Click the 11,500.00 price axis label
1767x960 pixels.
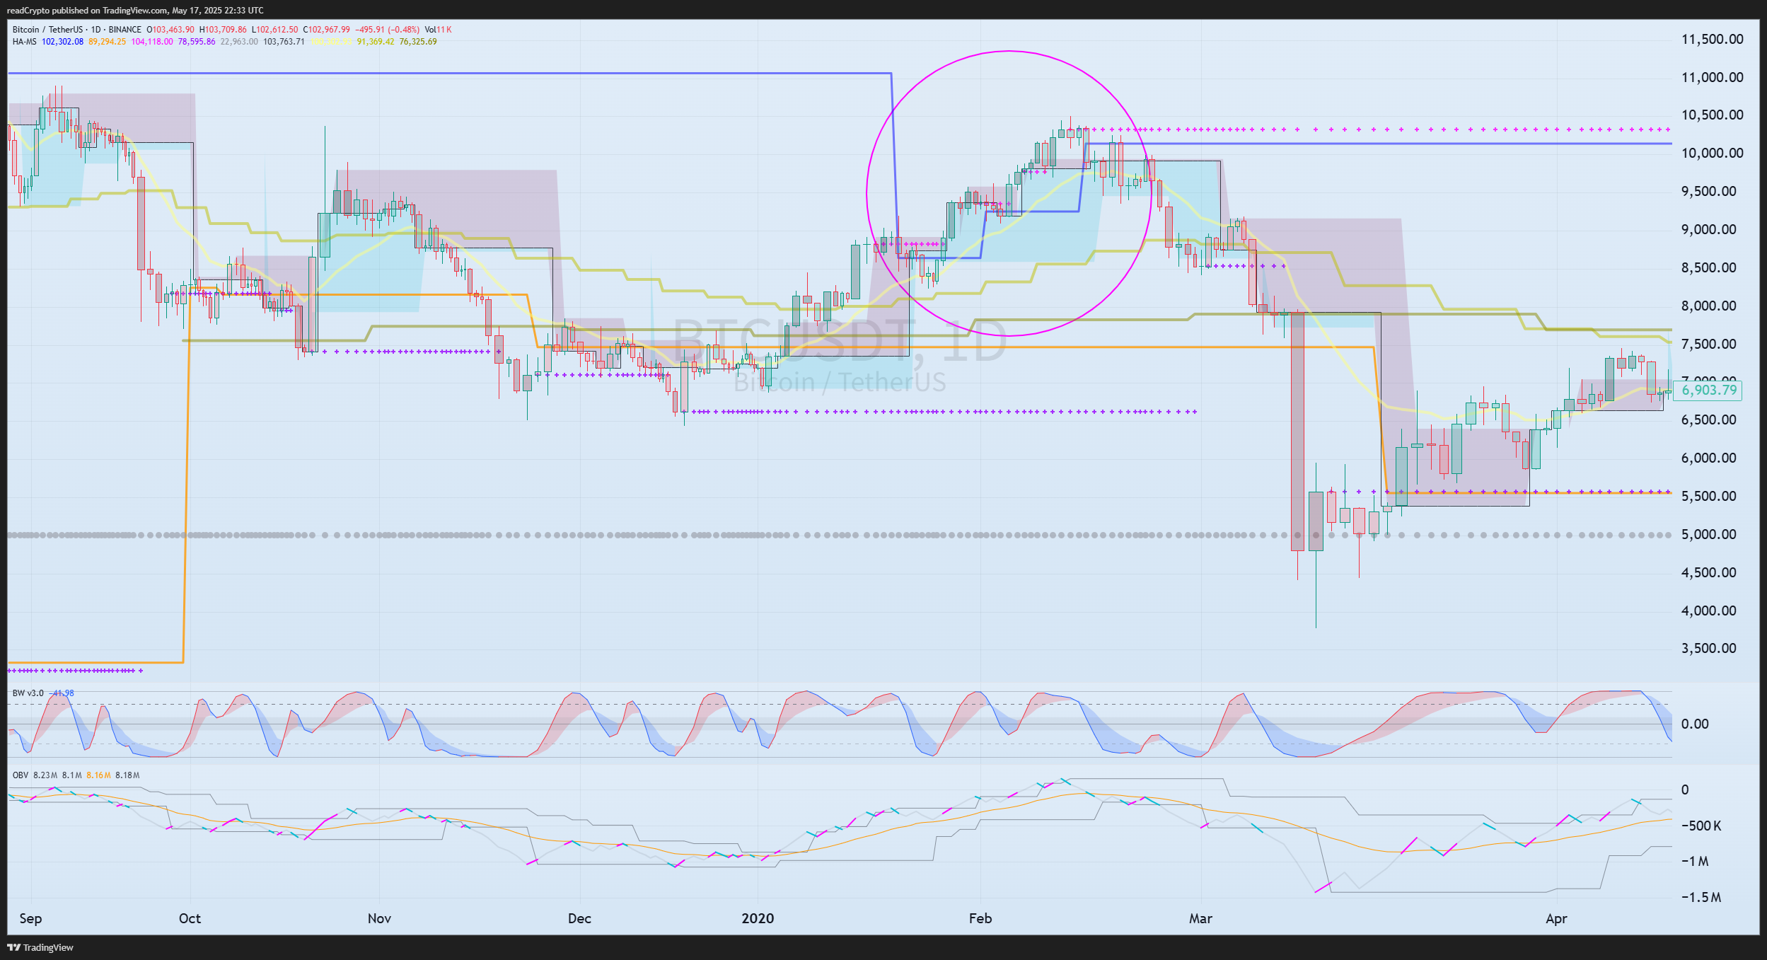pyautogui.click(x=1712, y=40)
